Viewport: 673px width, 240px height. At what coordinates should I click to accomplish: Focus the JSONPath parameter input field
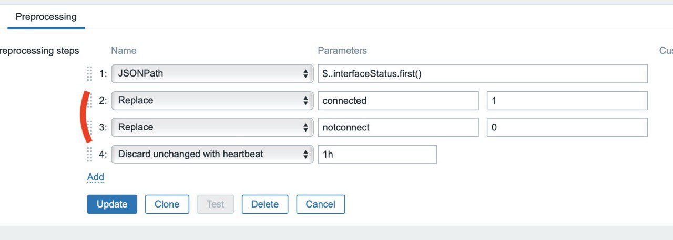coord(483,74)
